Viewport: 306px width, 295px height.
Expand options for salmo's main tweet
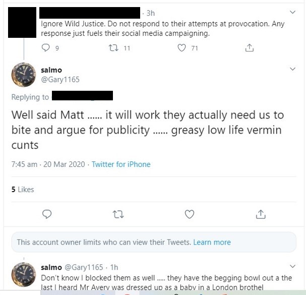click(x=293, y=69)
